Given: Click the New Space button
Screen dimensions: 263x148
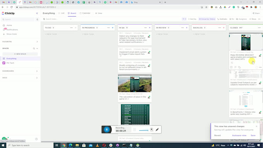Looking at the screenshot, I should click(20, 54).
